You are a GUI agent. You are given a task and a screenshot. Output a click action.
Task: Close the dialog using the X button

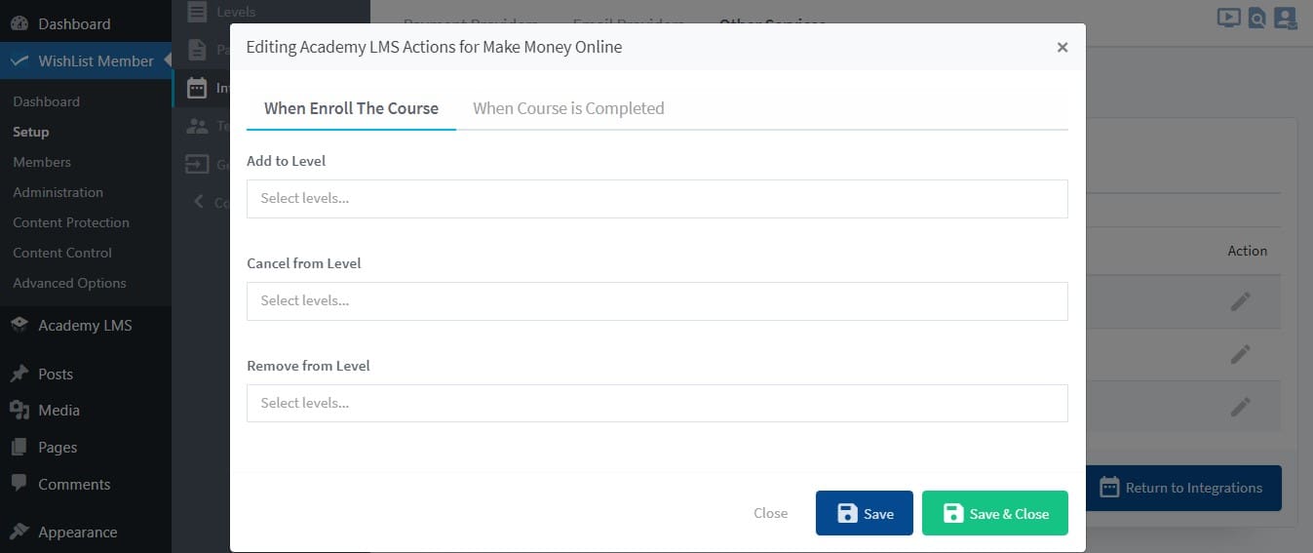point(1062,47)
